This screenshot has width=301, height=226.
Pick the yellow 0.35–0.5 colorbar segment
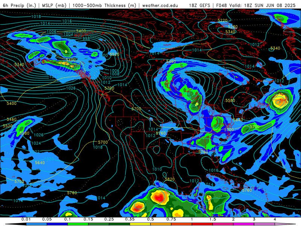click(140, 224)
